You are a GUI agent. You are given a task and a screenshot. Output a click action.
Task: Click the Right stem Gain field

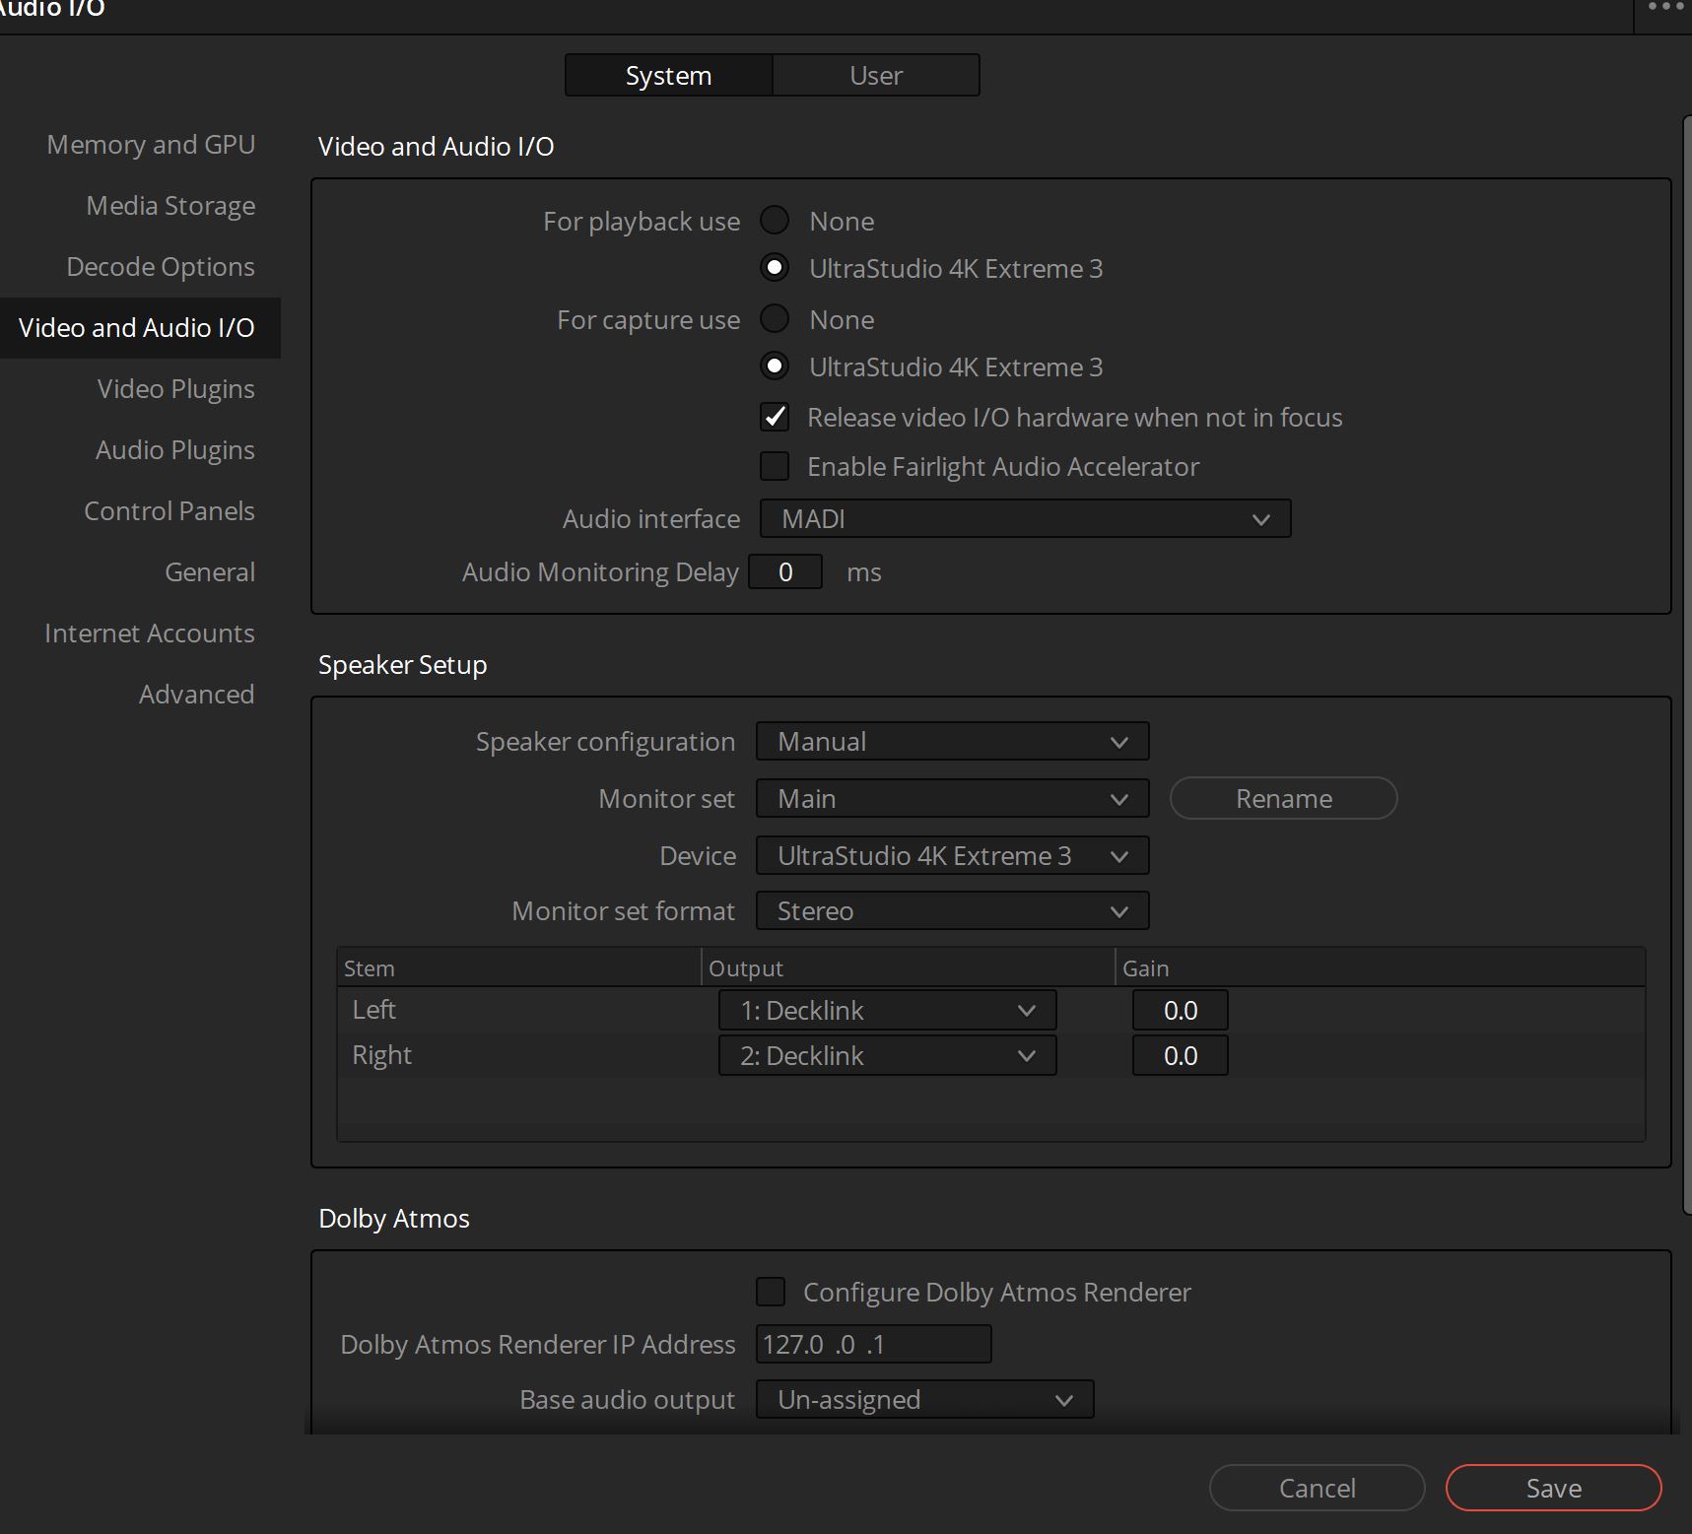coord(1180,1055)
